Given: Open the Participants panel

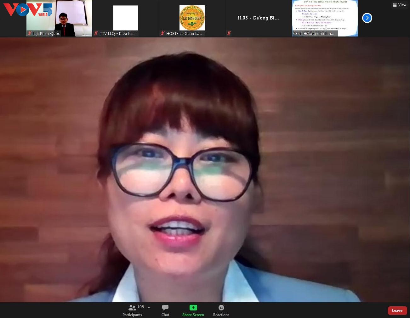Looking at the screenshot, I should pyautogui.click(x=132, y=310).
